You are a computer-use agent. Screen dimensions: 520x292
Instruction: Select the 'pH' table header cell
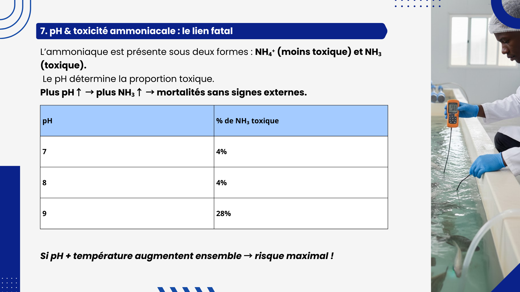[127, 121]
